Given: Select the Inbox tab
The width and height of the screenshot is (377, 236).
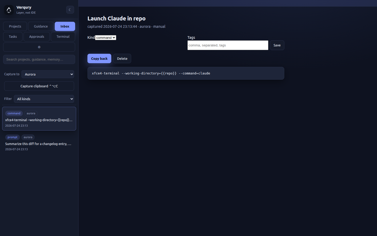Looking at the screenshot, I should (65, 26).
